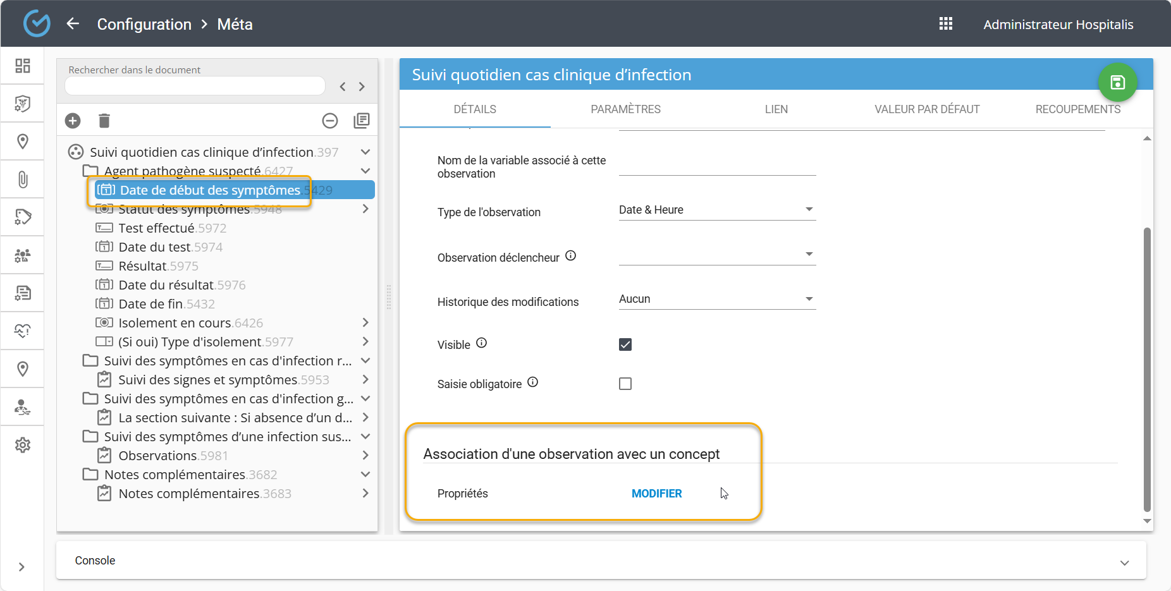1171x591 pixels.
Task: Switch to the PARAMÈTRES tab
Action: coord(625,109)
